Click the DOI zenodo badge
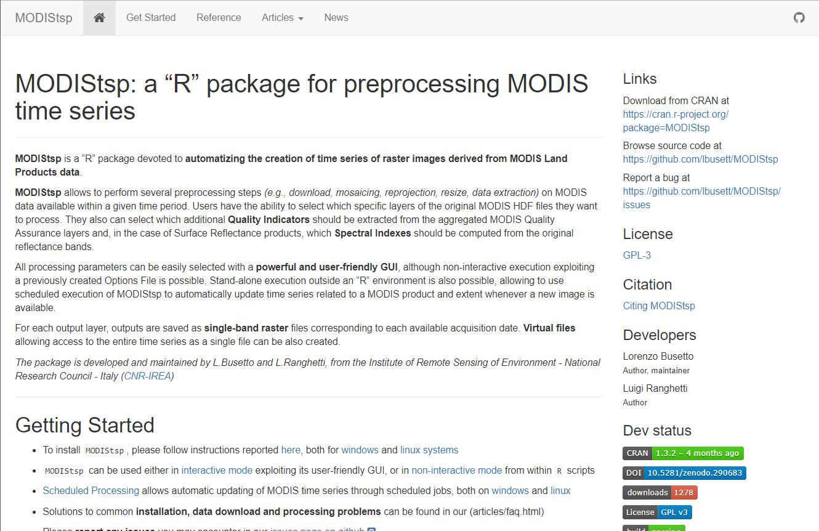 coord(684,473)
